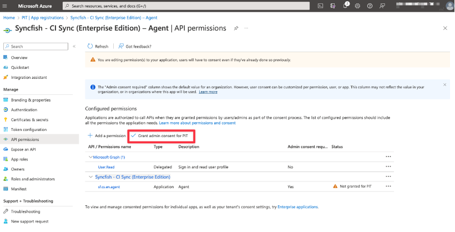Image resolution: width=455 pixels, height=232 pixels.
Task: Click the Microsoft Azure logo text
Action: (x=35, y=6)
